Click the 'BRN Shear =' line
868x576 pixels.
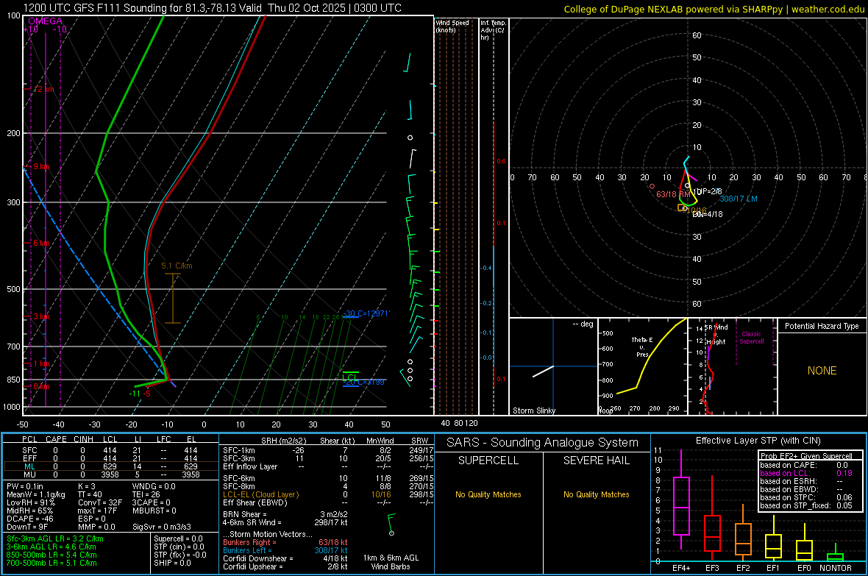point(285,514)
